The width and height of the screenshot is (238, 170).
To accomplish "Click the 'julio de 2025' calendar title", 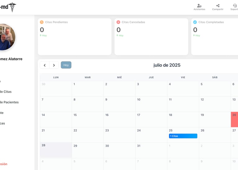I will (x=167, y=65).
